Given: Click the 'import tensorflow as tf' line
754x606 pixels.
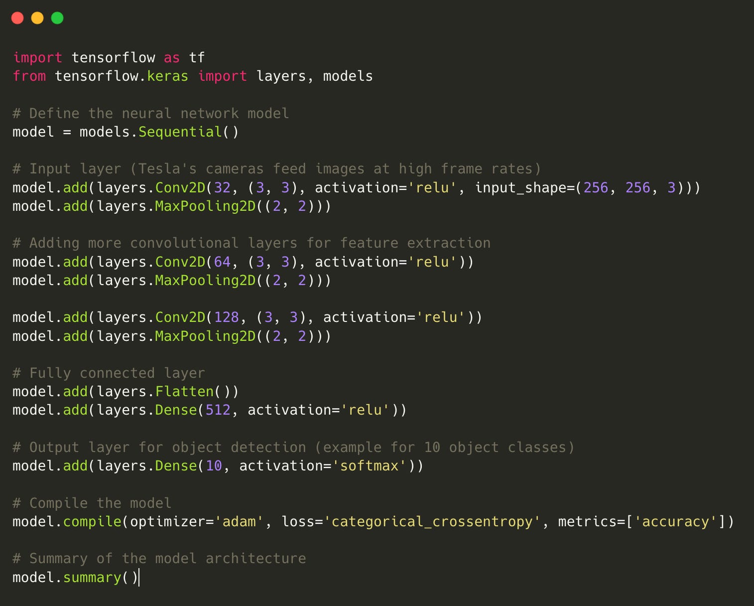Looking at the screenshot, I should [109, 58].
